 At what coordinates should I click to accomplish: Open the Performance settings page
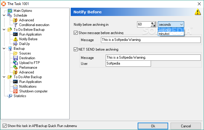[x=28, y=68]
